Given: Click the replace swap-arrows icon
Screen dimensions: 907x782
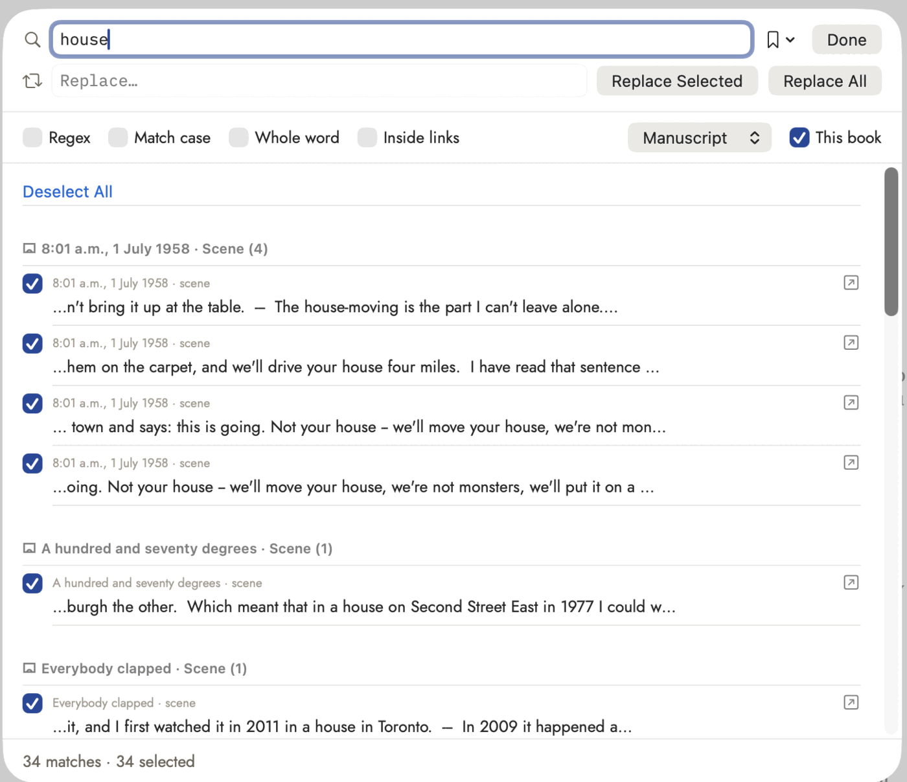Looking at the screenshot, I should [32, 81].
